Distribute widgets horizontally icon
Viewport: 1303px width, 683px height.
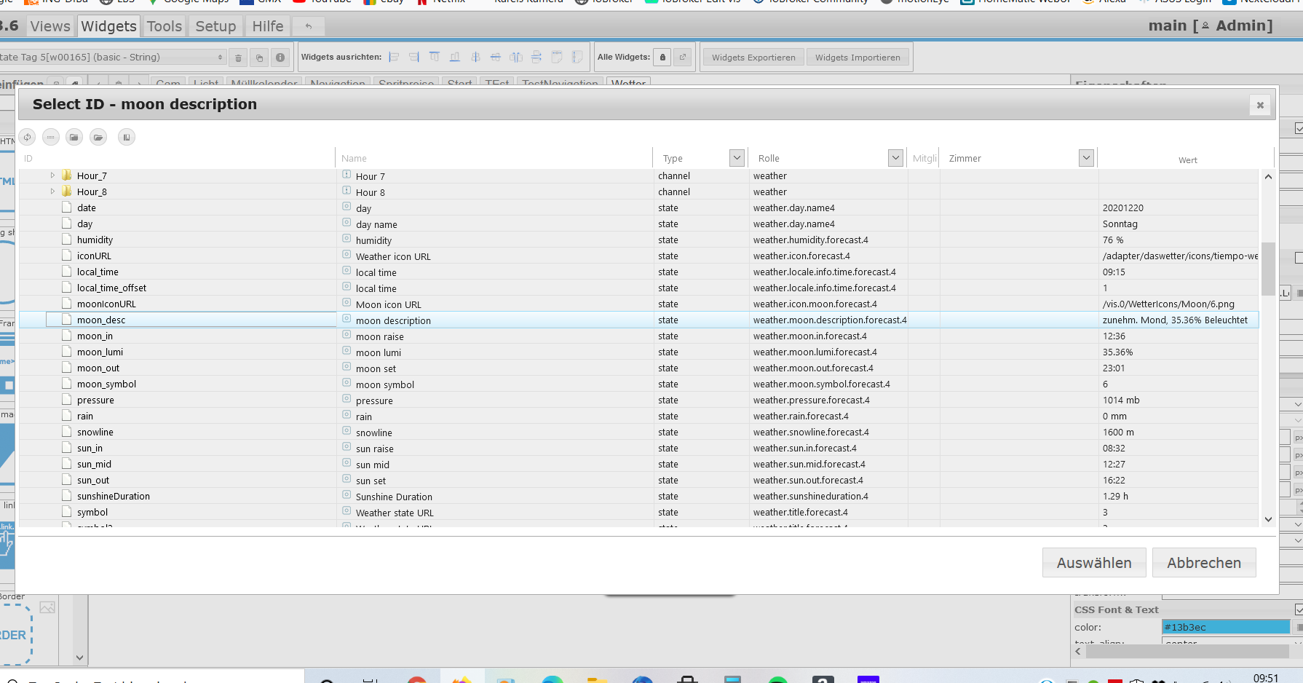(x=516, y=57)
